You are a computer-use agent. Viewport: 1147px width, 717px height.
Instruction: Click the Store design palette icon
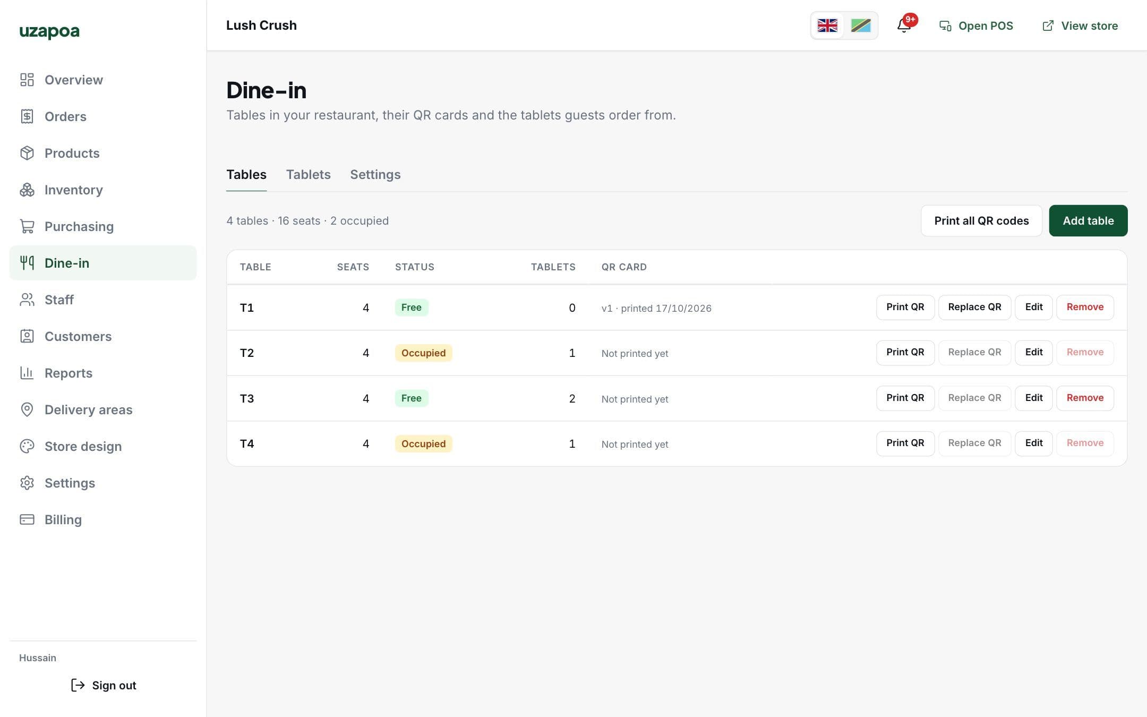[x=27, y=446]
